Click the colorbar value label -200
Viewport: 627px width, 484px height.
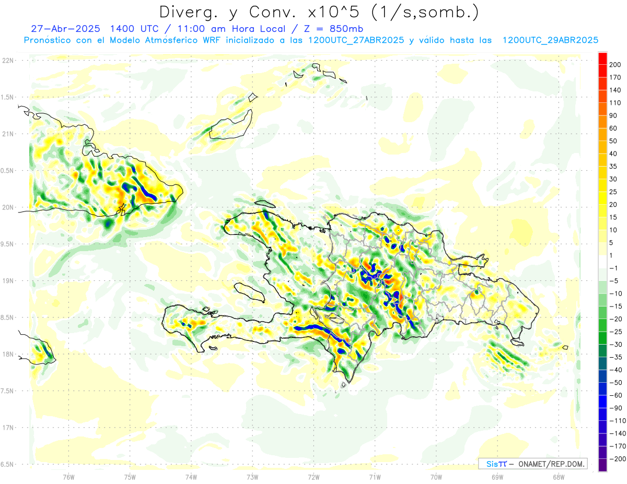618,459
